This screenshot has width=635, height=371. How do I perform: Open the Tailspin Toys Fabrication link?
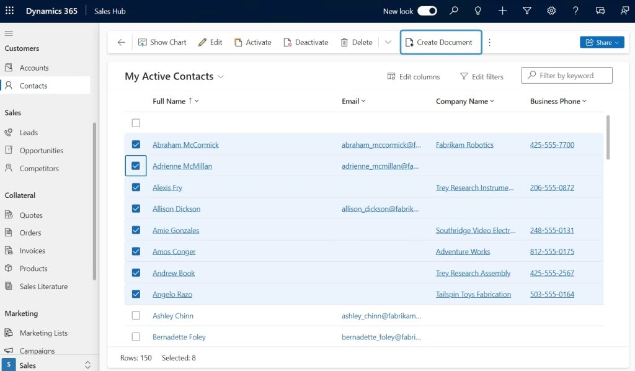[473, 295]
